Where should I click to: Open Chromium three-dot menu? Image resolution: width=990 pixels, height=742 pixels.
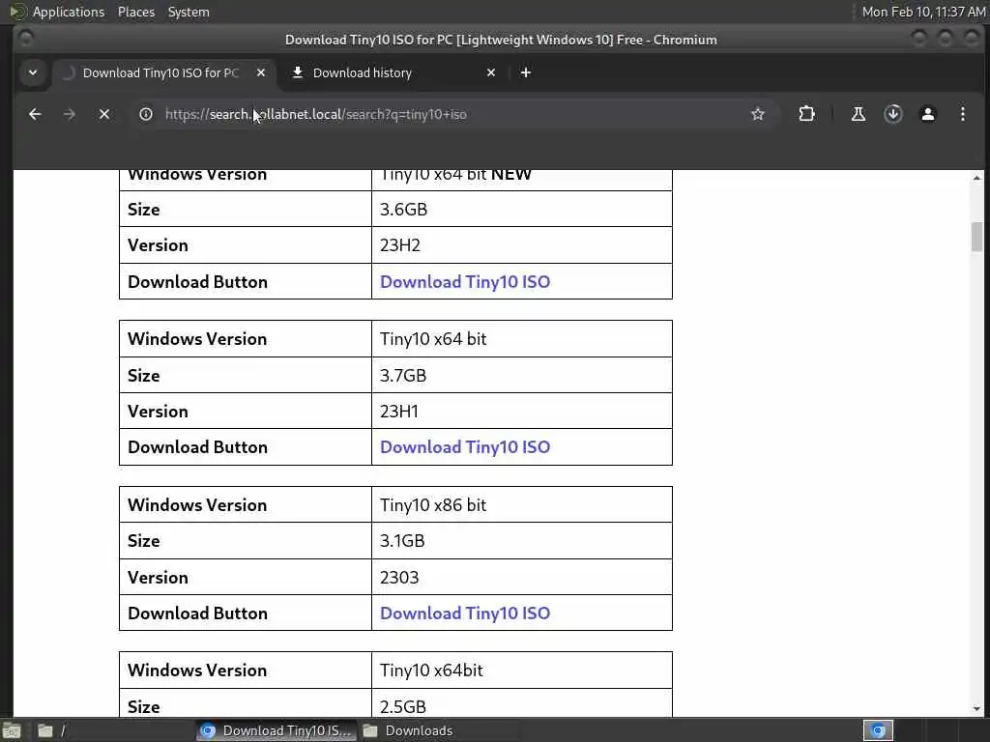pos(962,114)
